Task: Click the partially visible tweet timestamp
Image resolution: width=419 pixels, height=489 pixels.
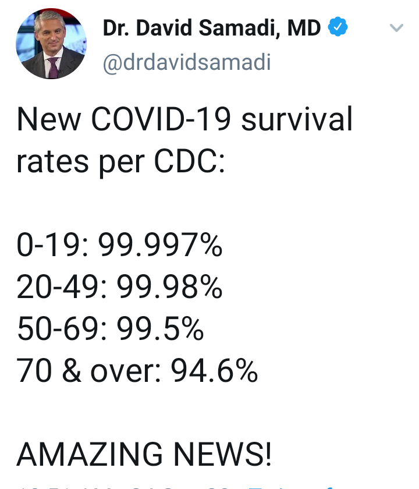Action: (125, 487)
